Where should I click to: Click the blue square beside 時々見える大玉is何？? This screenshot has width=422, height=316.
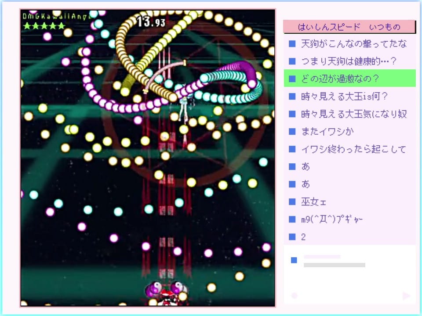tap(292, 97)
